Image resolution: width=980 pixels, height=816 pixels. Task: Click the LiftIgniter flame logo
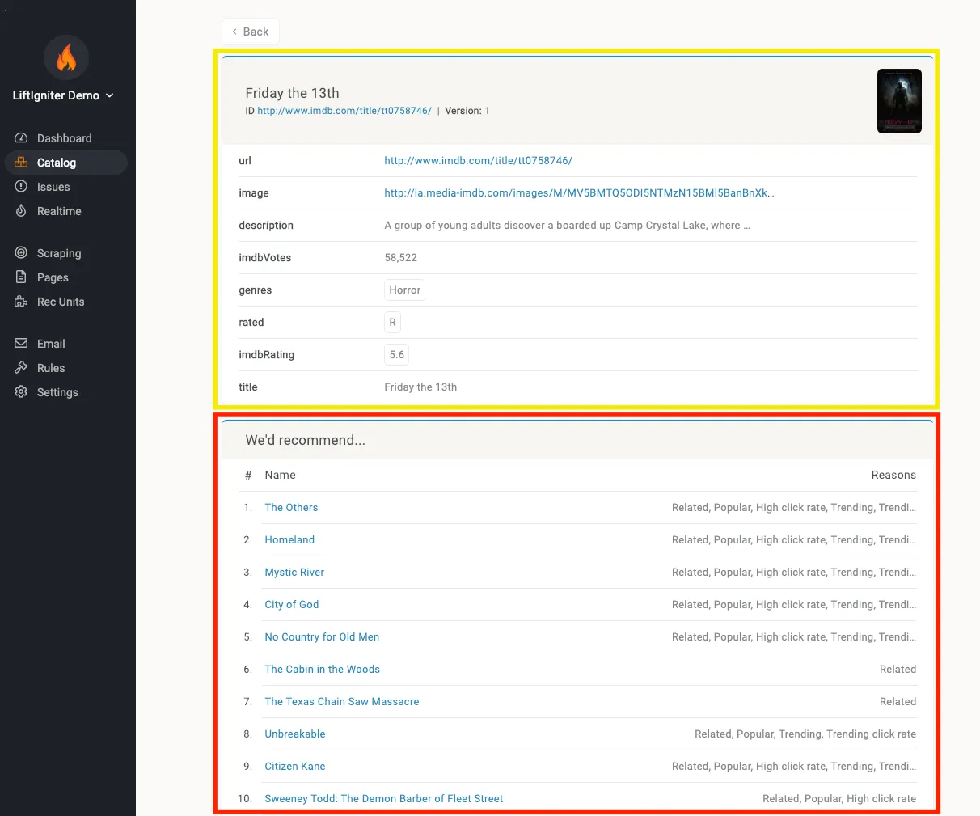point(66,57)
